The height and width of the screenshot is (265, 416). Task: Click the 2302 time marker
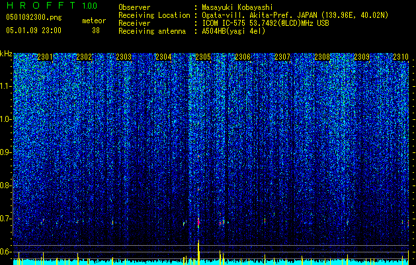(x=85, y=56)
